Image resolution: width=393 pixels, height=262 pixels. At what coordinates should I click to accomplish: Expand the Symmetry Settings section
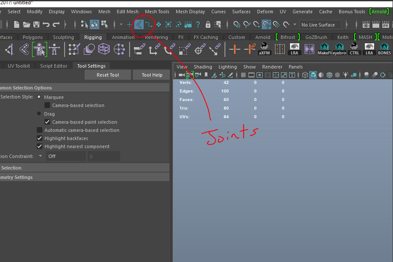pyautogui.click(x=85, y=177)
